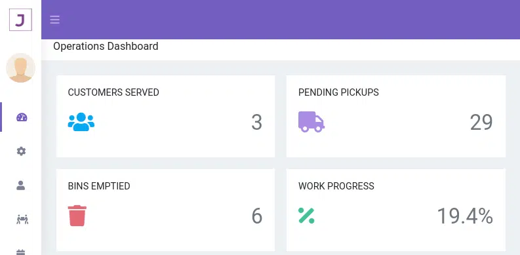The width and height of the screenshot is (520, 255).
Task: Click the customers served count 3
Action: point(256,122)
